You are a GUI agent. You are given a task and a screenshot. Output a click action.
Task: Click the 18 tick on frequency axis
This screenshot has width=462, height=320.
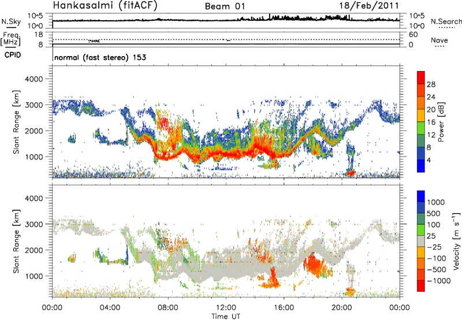click(x=39, y=35)
